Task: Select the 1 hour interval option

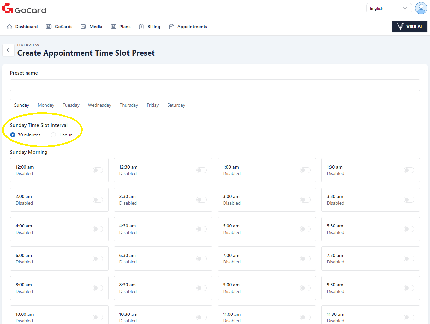Action: pos(53,135)
